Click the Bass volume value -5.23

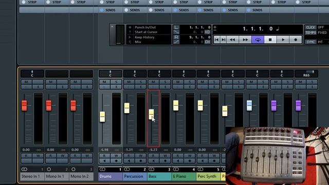[x=153, y=150]
